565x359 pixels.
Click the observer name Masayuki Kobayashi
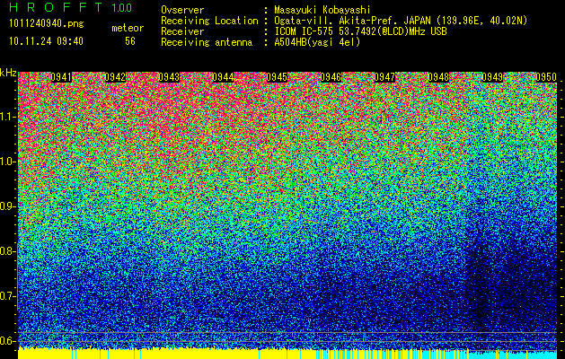click(x=322, y=10)
